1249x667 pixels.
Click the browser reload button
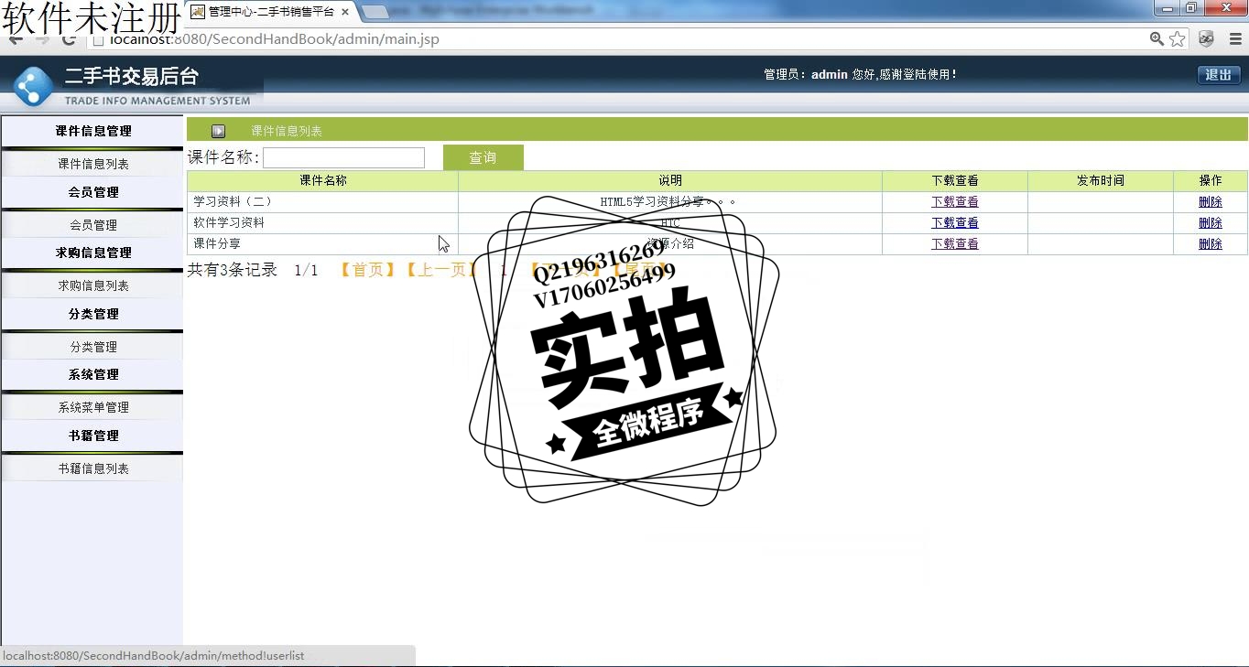coord(69,39)
